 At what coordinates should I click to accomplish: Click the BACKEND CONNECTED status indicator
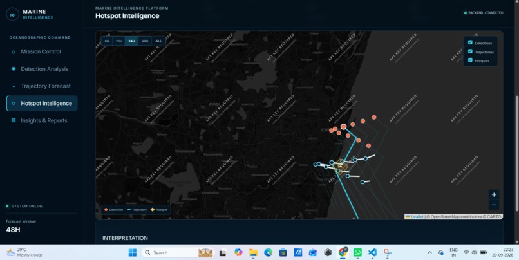(484, 13)
